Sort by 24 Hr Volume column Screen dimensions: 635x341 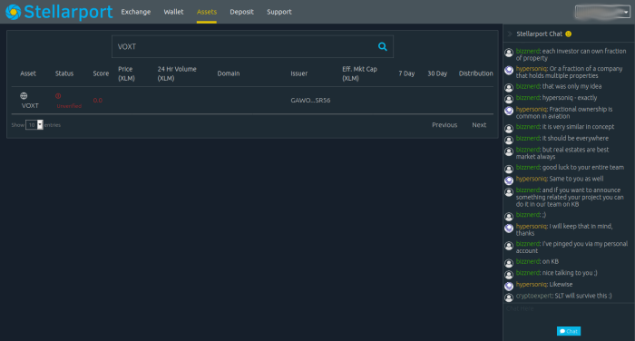click(x=177, y=73)
